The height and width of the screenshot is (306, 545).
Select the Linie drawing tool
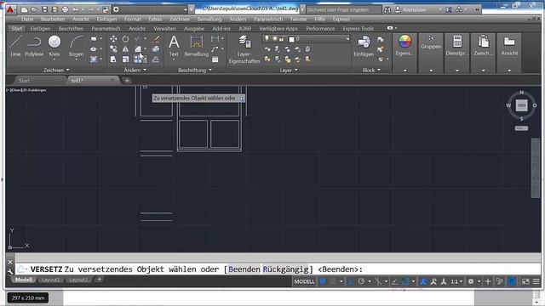(x=15, y=46)
